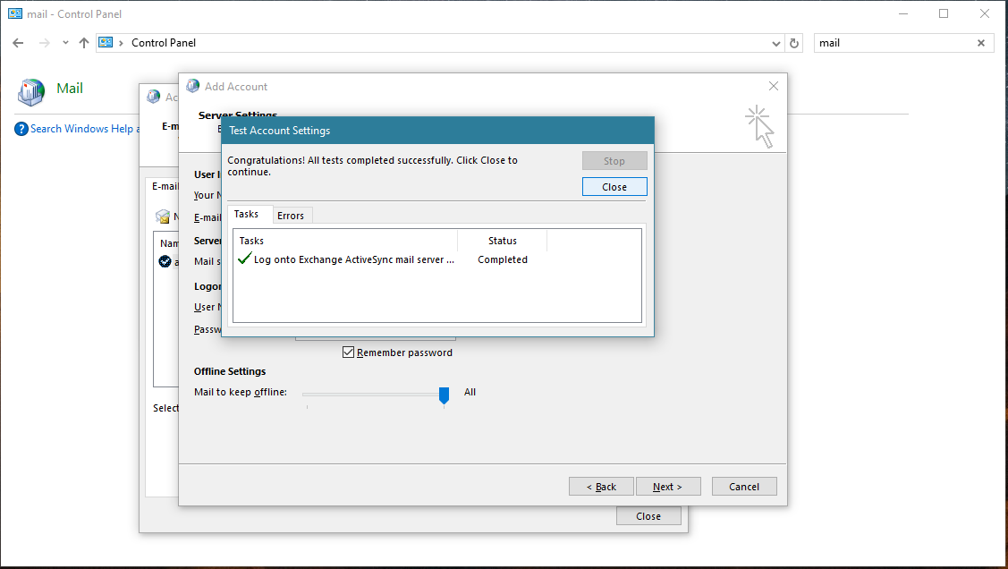Screen dimensions: 1008x569
Task: Refresh the Control Panel view
Action: point(794,43)
